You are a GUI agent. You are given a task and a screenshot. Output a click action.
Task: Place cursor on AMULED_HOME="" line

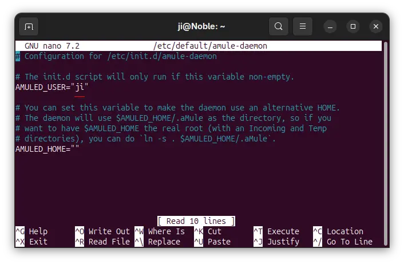coord(47,149)
